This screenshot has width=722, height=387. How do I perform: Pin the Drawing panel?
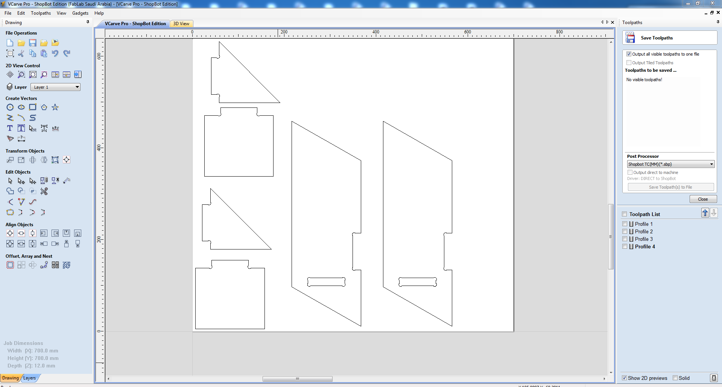coord(88,22)
